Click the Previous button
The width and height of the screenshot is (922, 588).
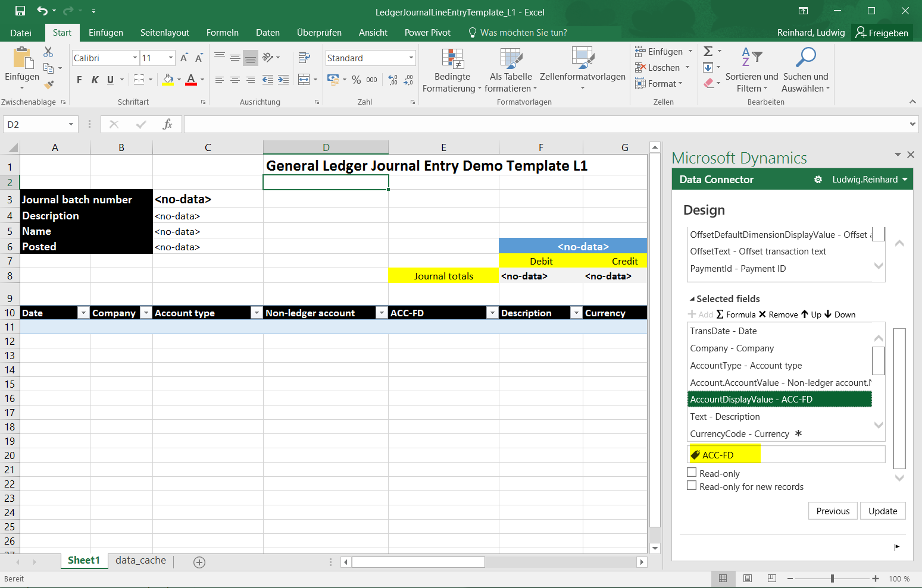coord(833,511)
